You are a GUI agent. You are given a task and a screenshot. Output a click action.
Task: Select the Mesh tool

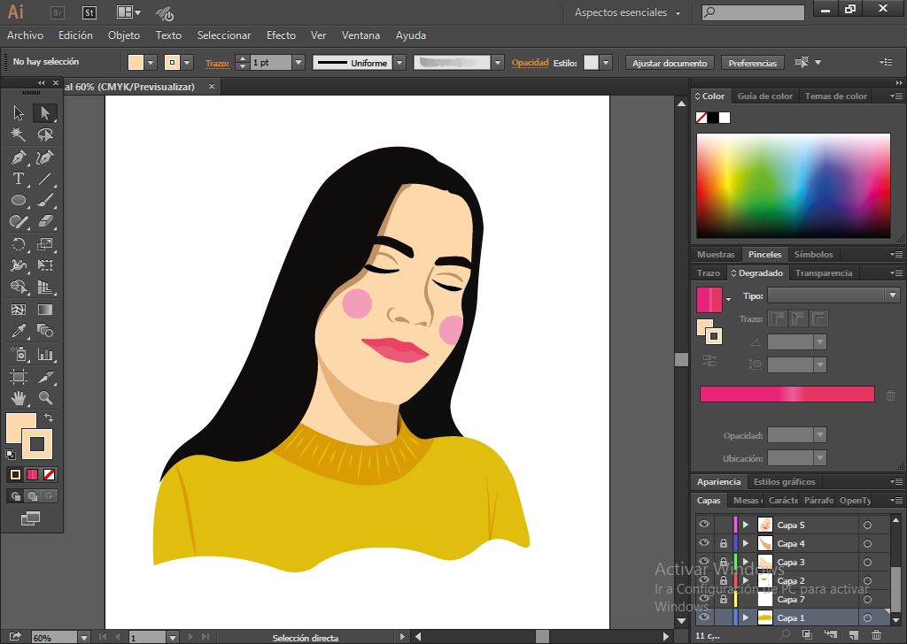(19, 310)
